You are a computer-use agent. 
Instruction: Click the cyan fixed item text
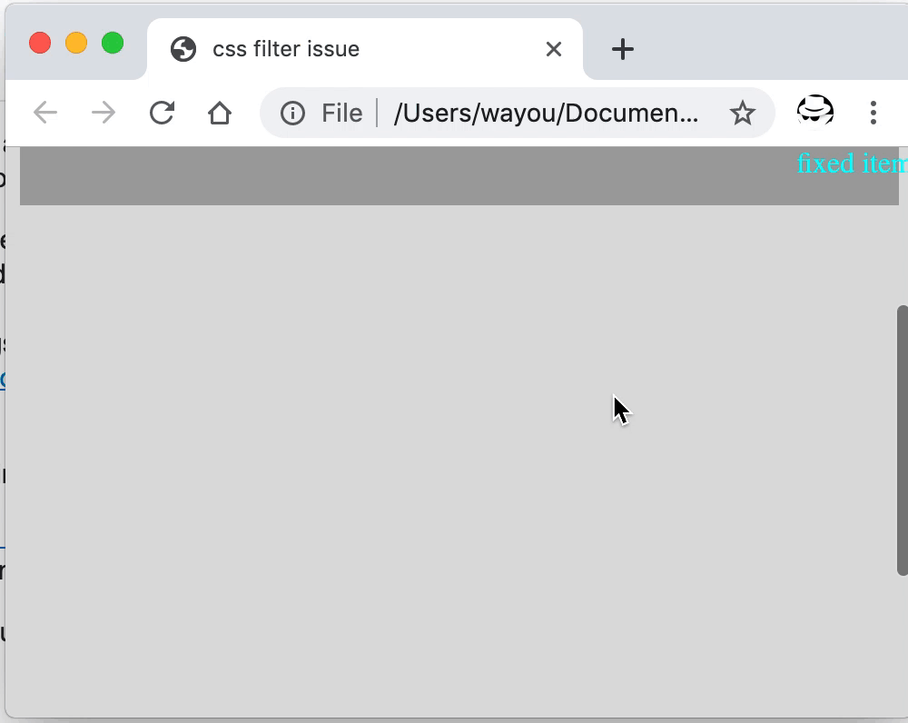(852, 163)
